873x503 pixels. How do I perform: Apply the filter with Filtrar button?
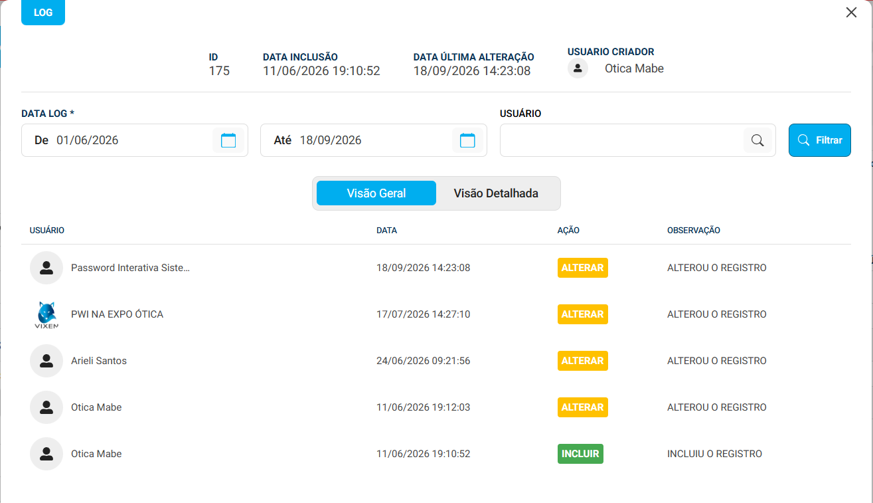tap(820, 140)
